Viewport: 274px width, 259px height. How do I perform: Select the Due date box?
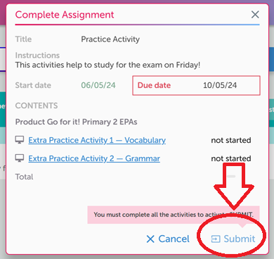[196, 85]
